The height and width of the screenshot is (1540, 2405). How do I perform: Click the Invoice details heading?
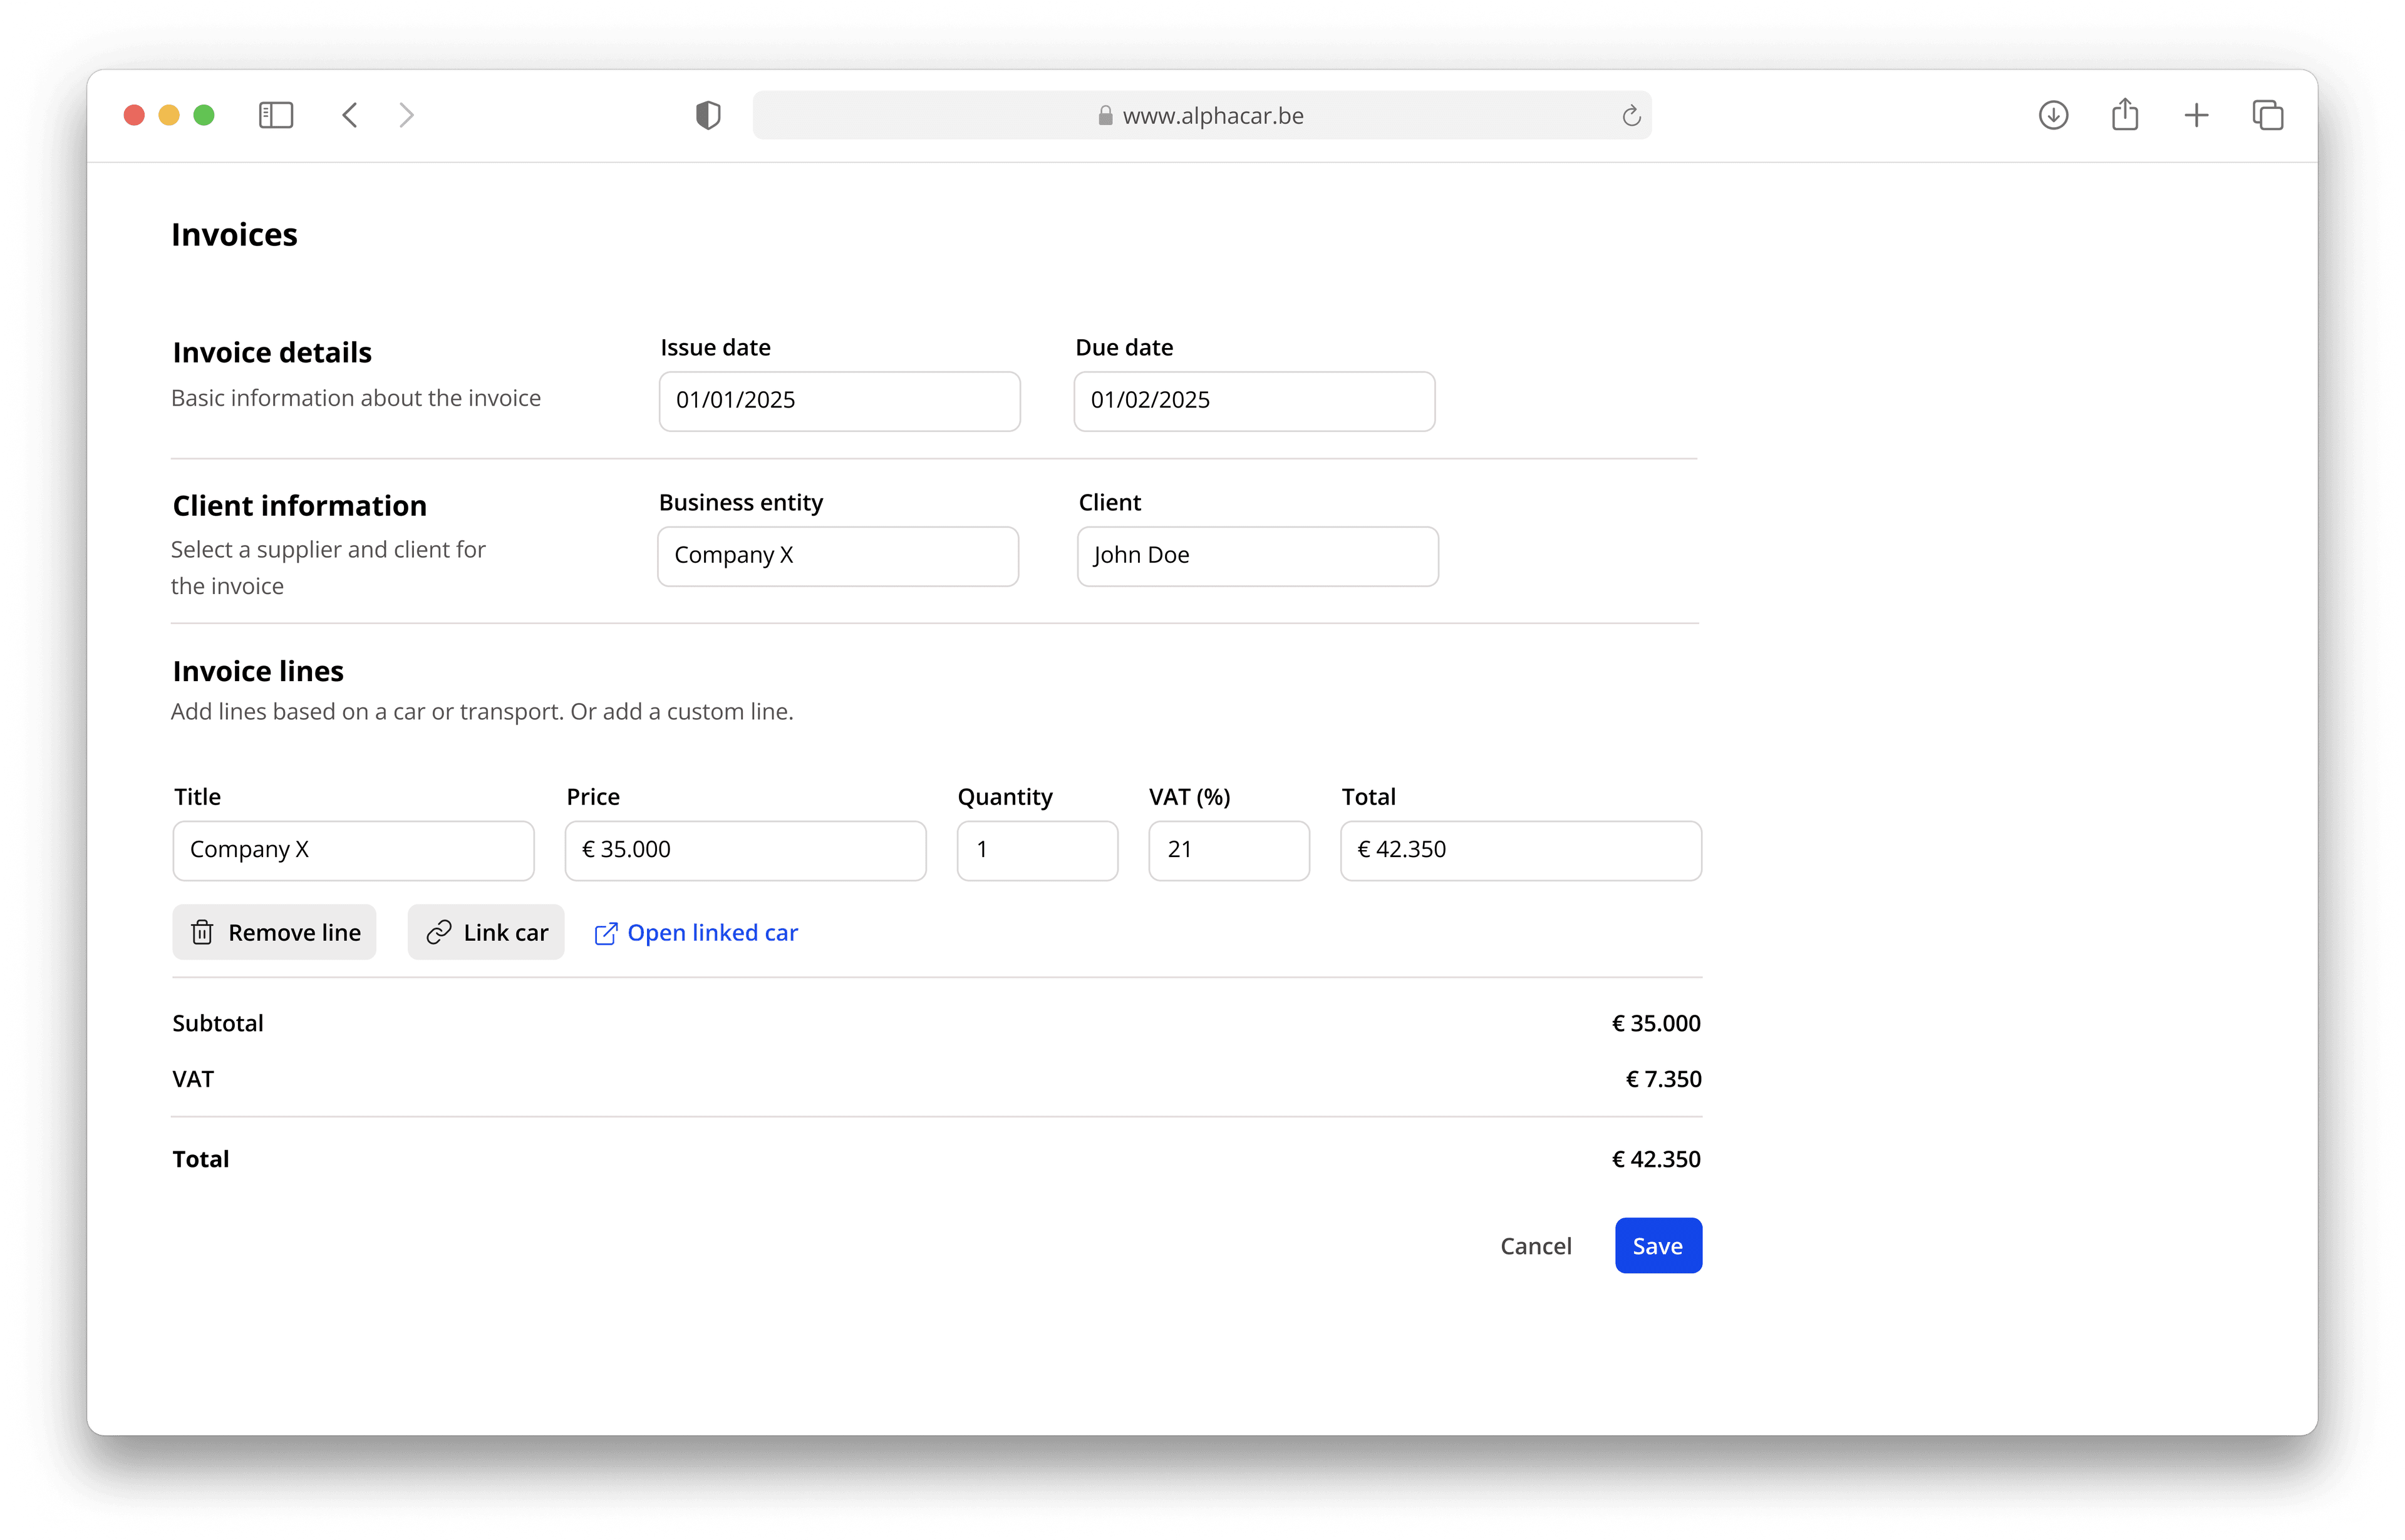click(x=271, y=352)
